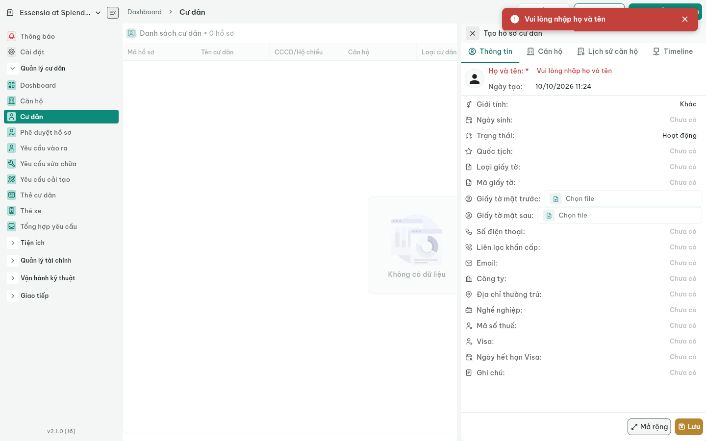
Task: Click the Thẻ xe icon
Action: click(12, 211)
